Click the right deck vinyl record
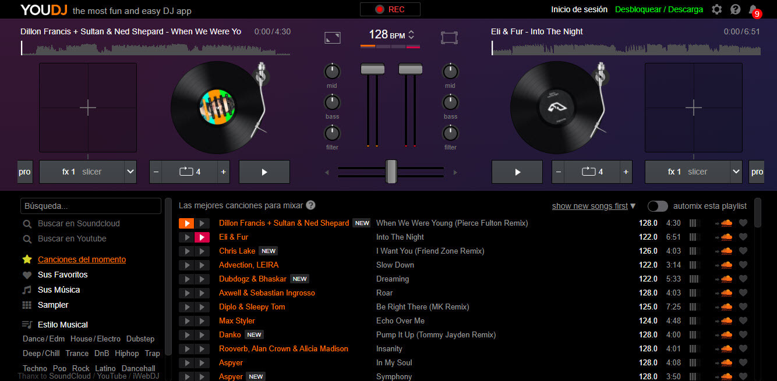This screenshot has width=777, height=381. [x=557, y=108]
